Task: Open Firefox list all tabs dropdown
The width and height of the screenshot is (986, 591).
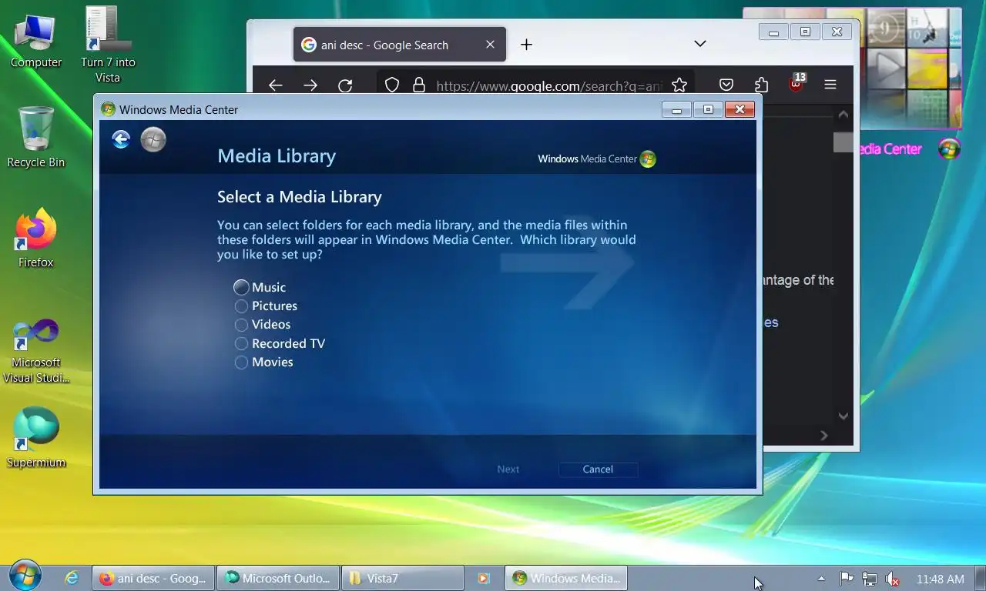Action: point(699,44)
